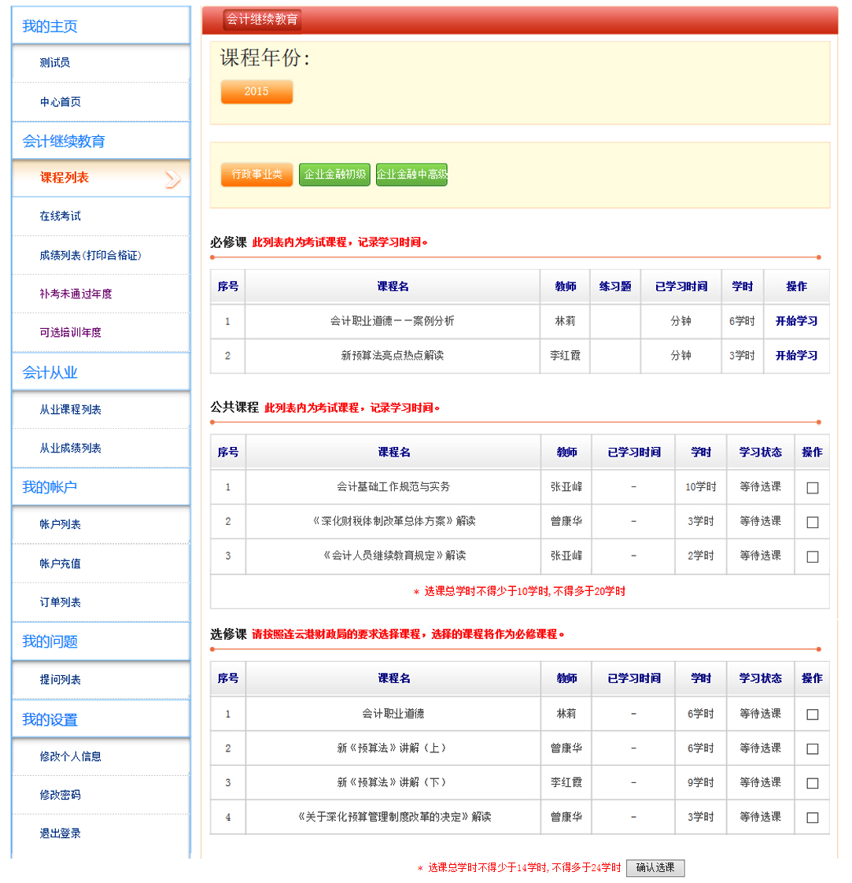Open the 补考未通过年度 sidebar link

click(76, 294)
